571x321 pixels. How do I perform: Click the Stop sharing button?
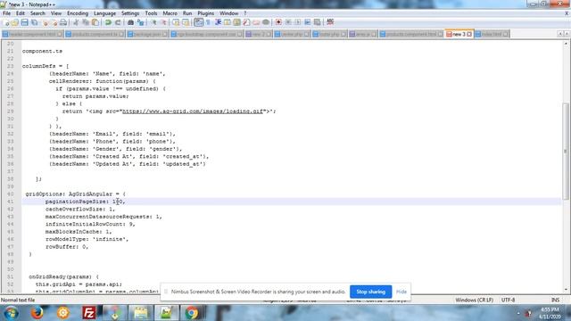pyautogui.click(x=371, y=292)
